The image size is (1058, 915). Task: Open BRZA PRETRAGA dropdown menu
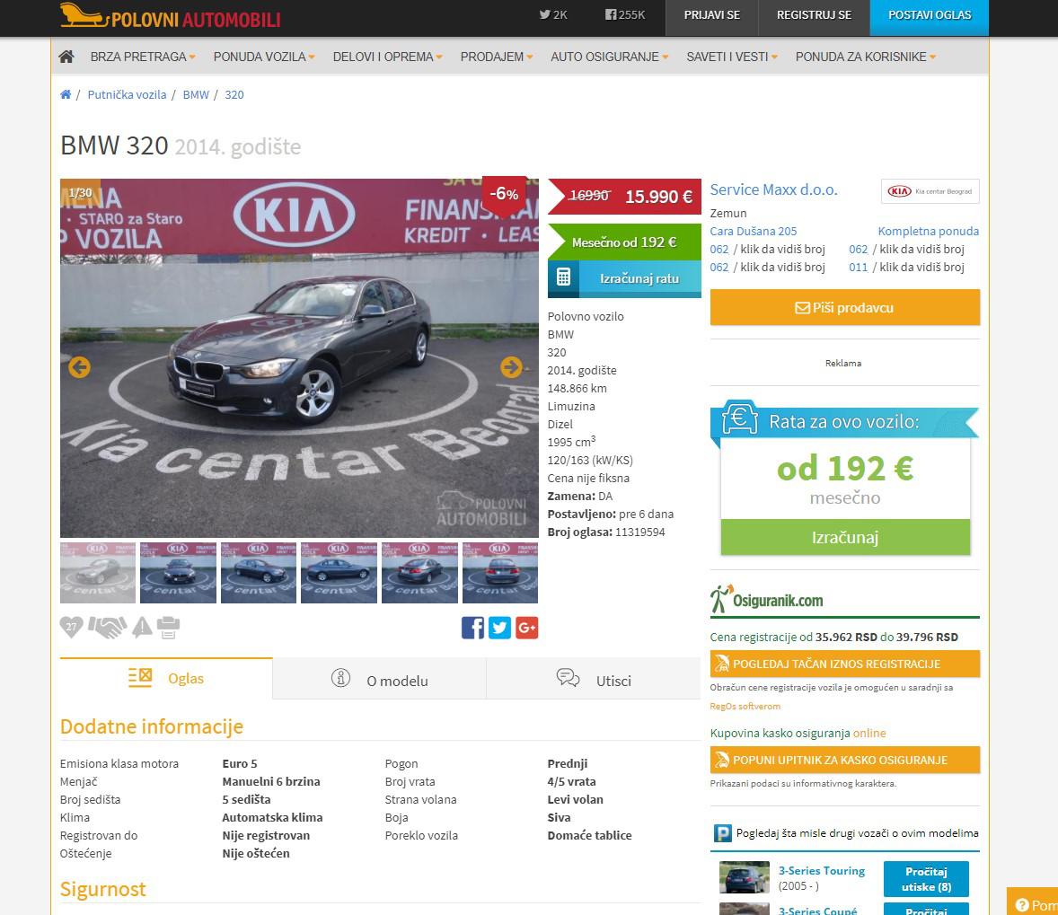point(143,57)
